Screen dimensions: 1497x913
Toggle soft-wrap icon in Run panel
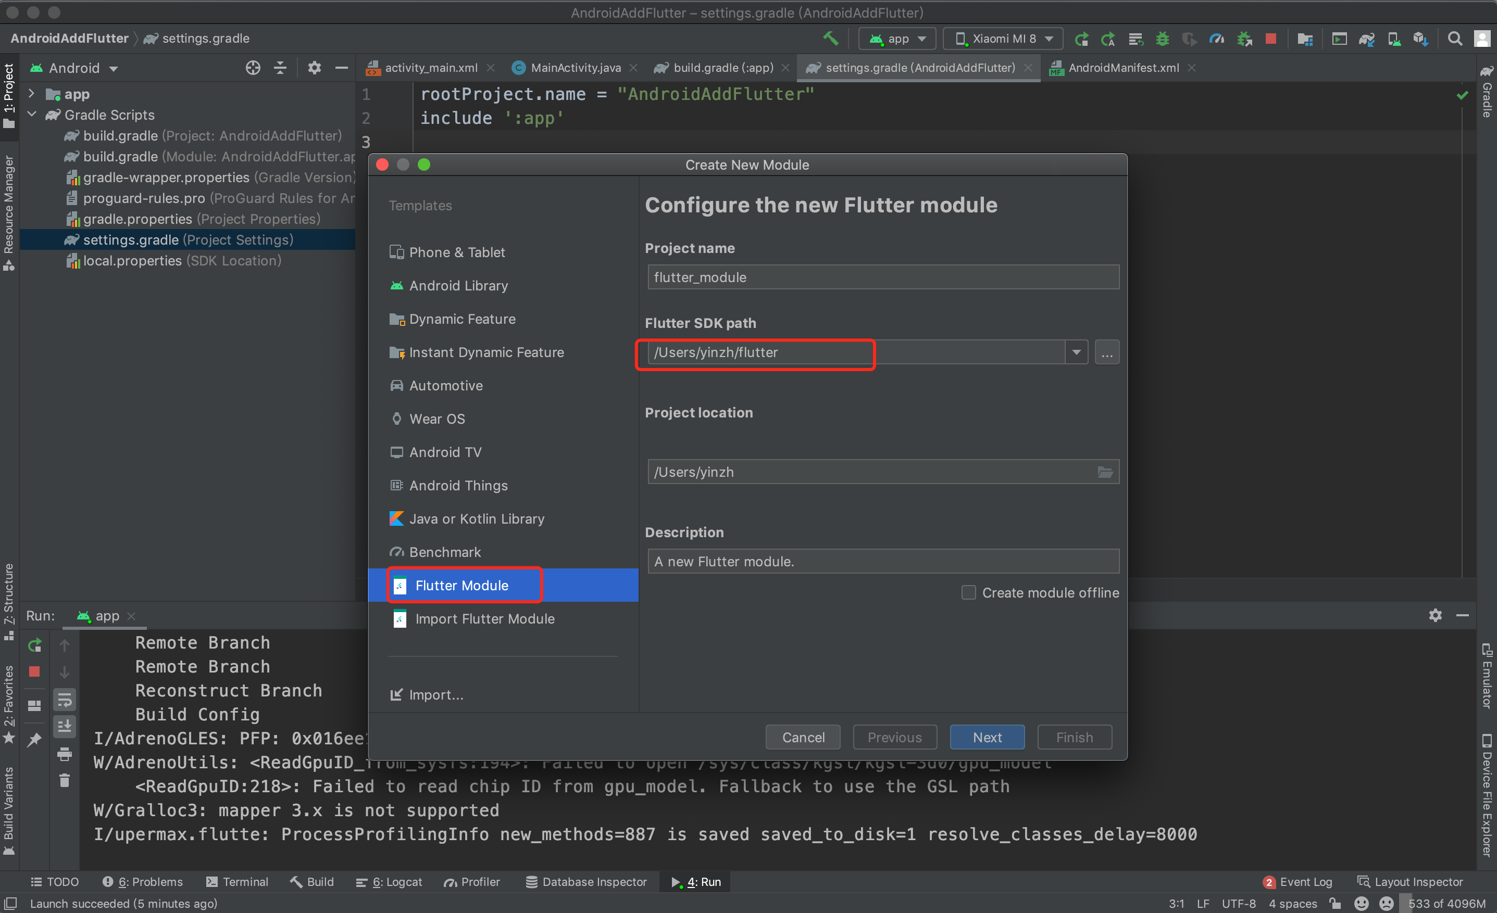[x=65, y=699]
